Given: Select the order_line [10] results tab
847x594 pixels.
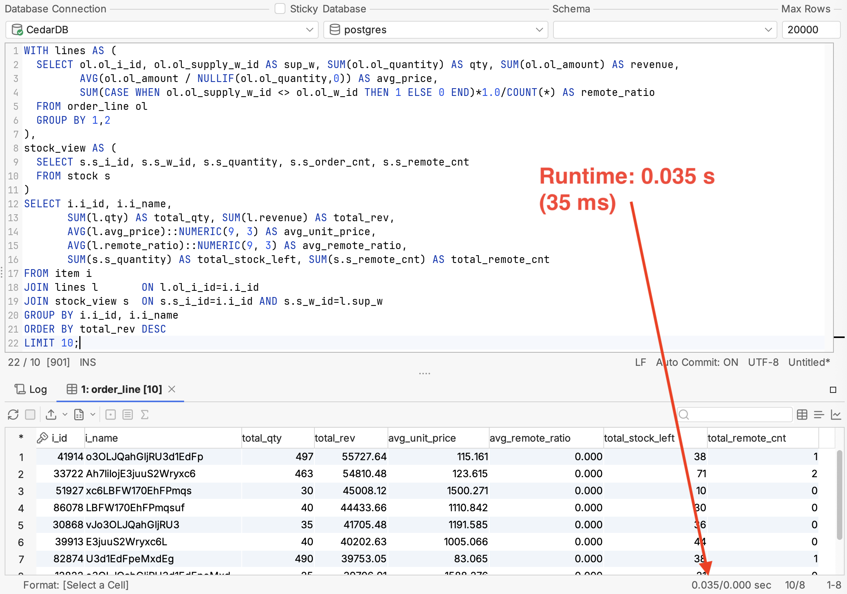Looking at the screenshot, I should 116,389.
